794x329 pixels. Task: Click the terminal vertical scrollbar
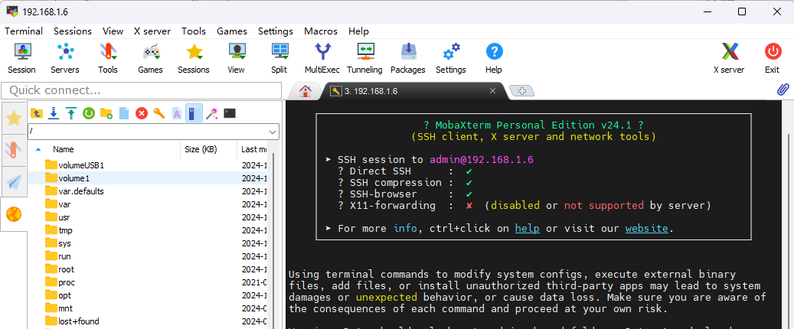coord(790,230)
